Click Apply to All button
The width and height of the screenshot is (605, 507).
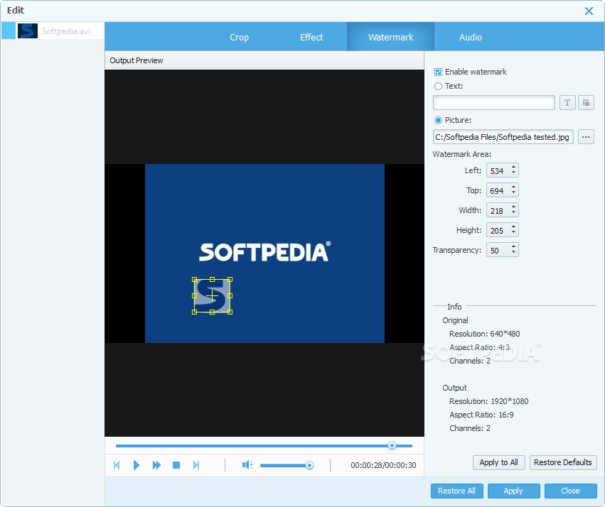(498, 462)
